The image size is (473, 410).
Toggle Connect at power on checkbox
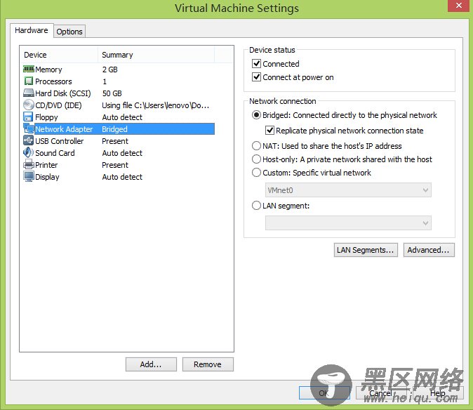tap(256, 77)
